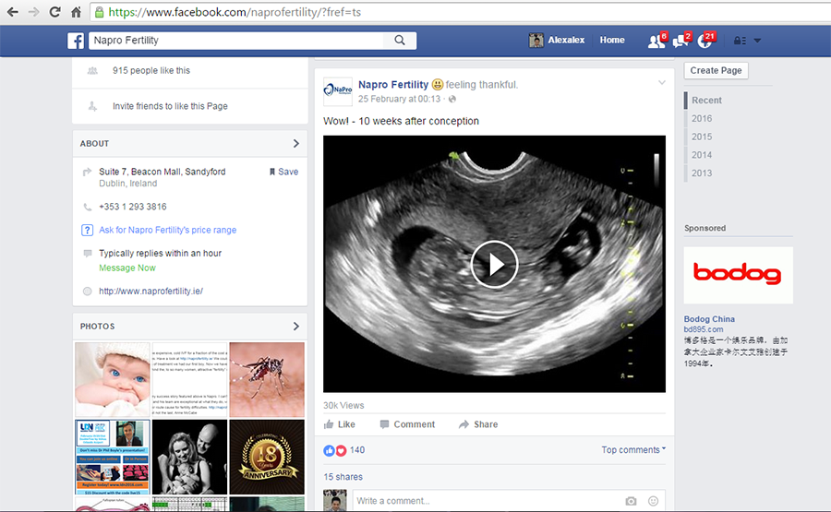Click directions arrow icon beside address
This screenshot has width=831, height=512.
[88, 172]
